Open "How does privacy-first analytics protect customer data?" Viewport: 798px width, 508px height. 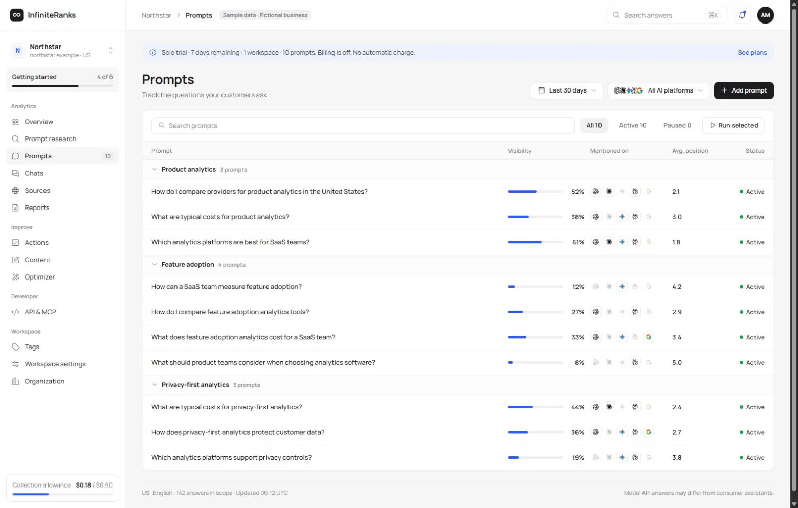pyautogui.click(x=238, y=433)
